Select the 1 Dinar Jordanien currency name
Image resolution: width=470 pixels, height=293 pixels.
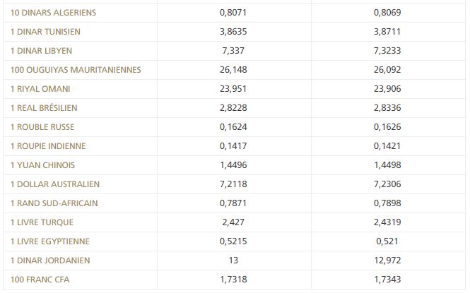pos(51,261)
